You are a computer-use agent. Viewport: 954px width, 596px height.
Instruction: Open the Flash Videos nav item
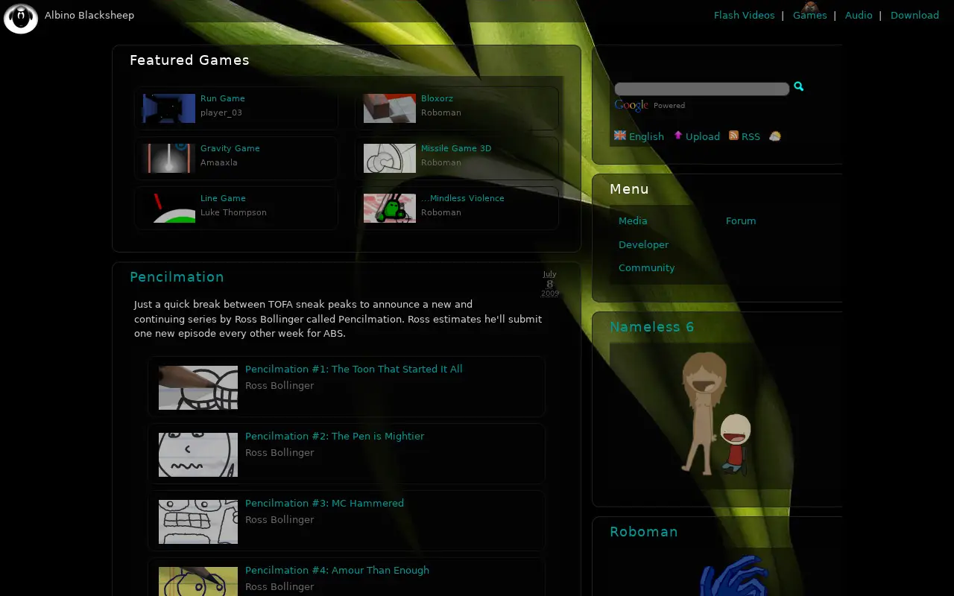click(744, 15)
